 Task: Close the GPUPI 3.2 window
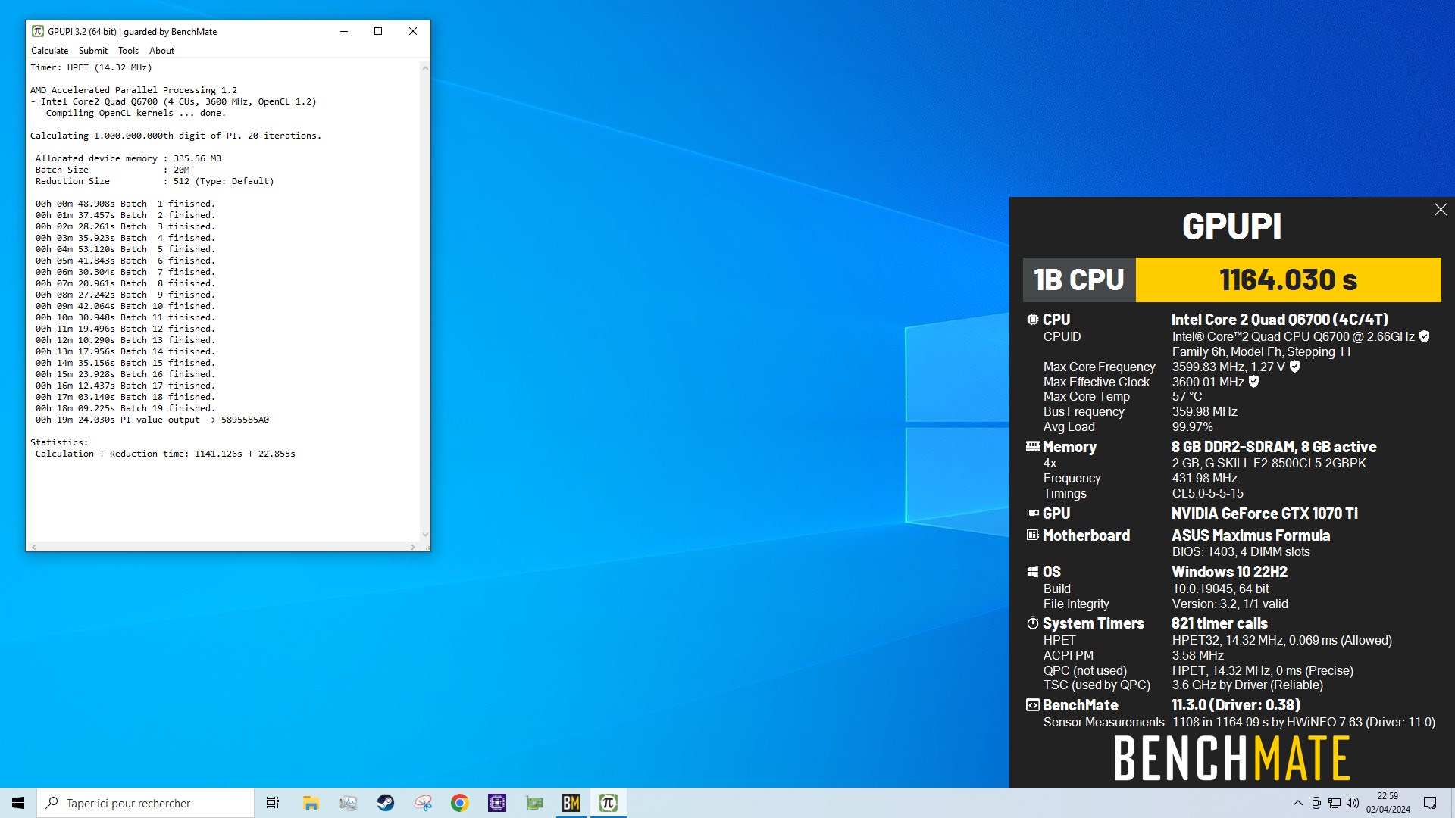(413, 31)
